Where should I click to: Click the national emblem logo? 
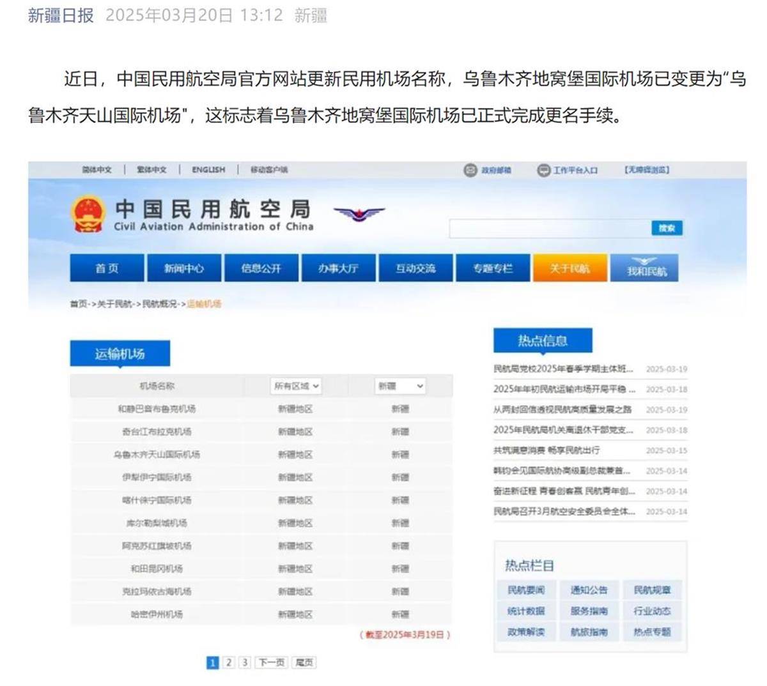pyautogui.click(x=88, y=214)
